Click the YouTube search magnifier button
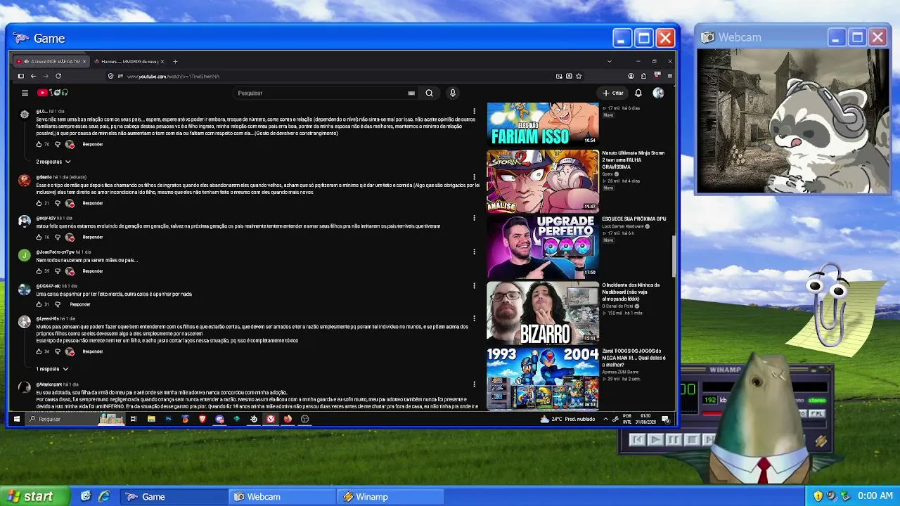 pos(429,93)
